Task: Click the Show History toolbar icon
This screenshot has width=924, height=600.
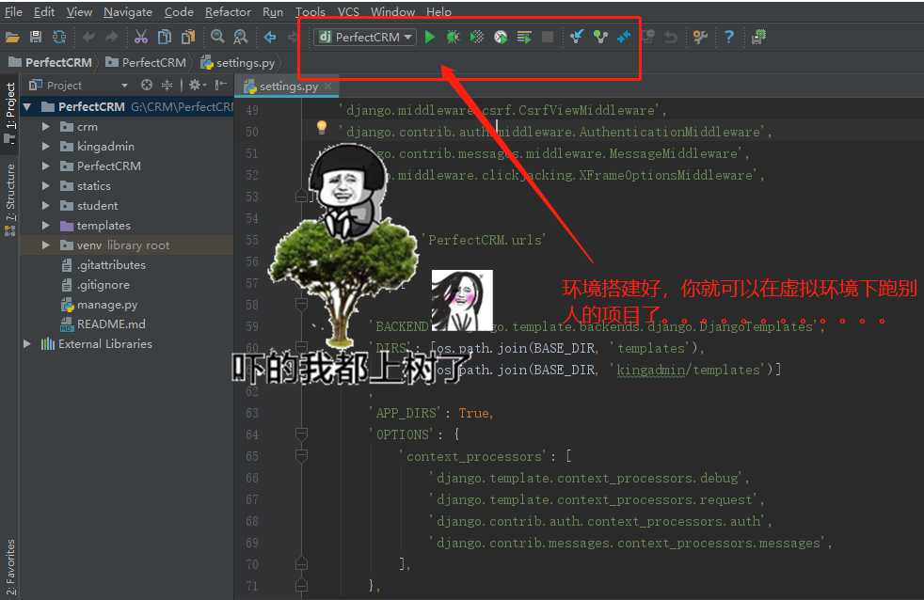Action: click(x=648, y=37)
